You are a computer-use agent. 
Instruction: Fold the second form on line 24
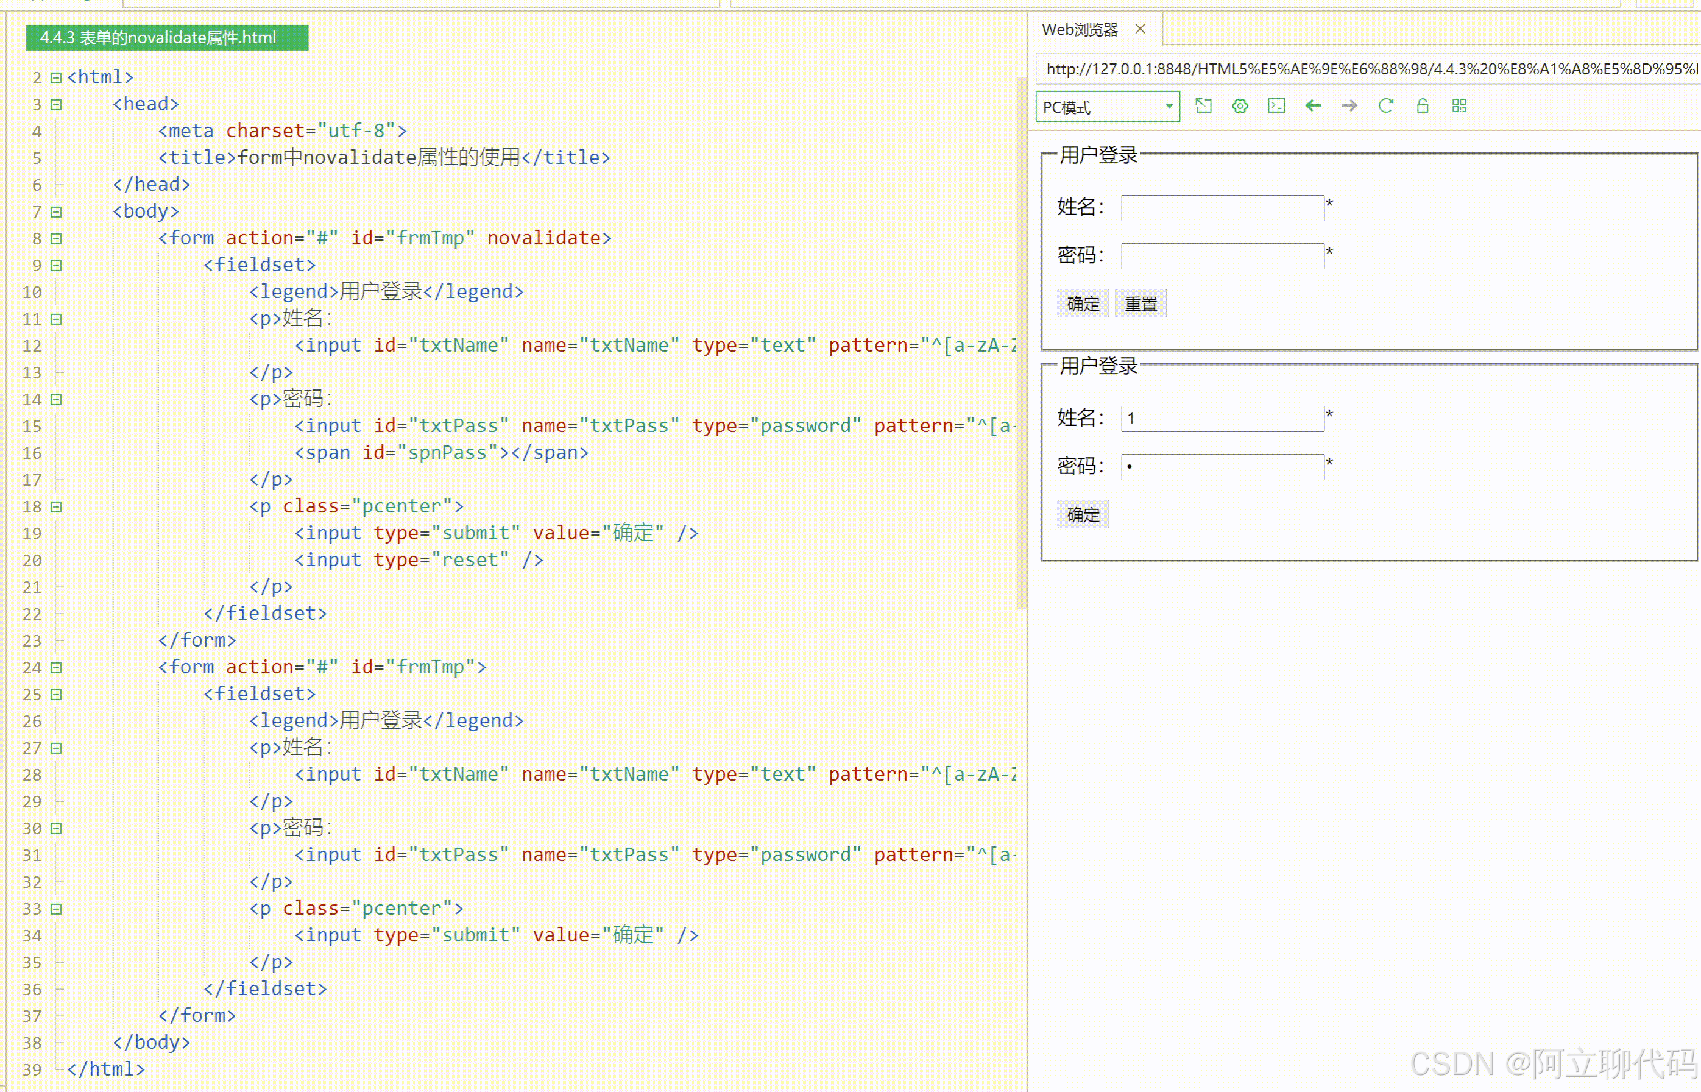[x=56, y=667]
